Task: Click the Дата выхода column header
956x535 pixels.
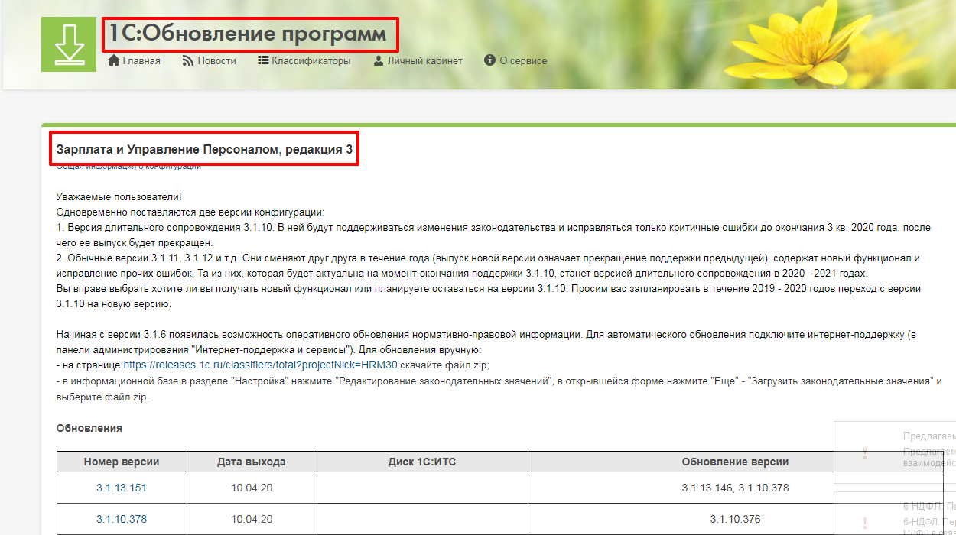Action: (x=252, y=462)
